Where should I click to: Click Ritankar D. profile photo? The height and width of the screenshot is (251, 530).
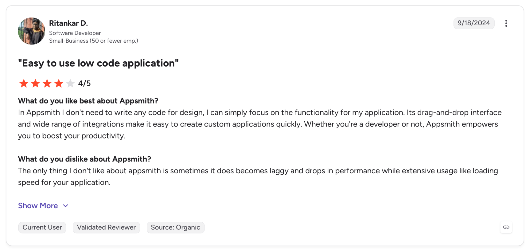[31, 31]
